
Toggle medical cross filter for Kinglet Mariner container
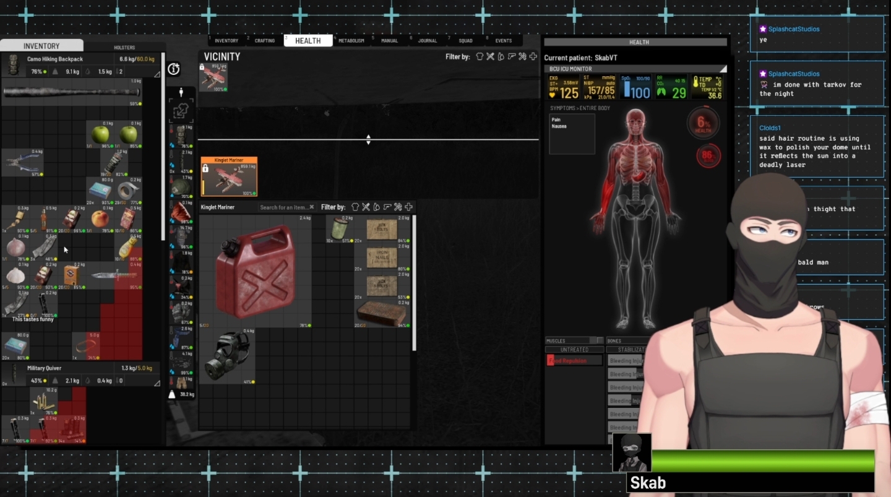point(408,207)
